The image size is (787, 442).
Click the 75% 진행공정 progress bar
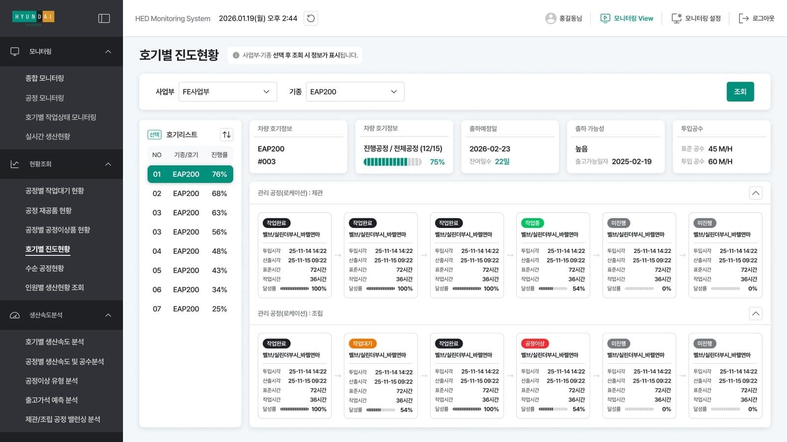pyautogui.click(x=393, y=162)
